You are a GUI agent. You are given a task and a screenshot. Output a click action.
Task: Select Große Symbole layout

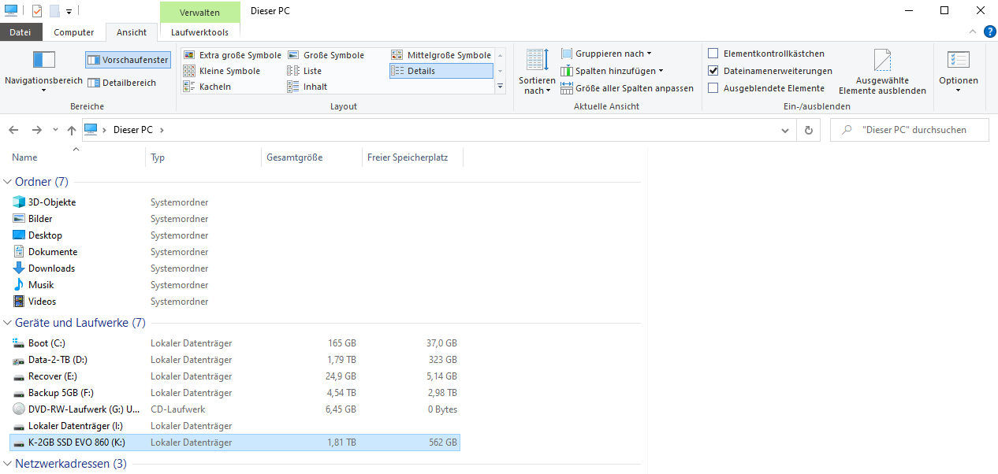click(326, 55)
